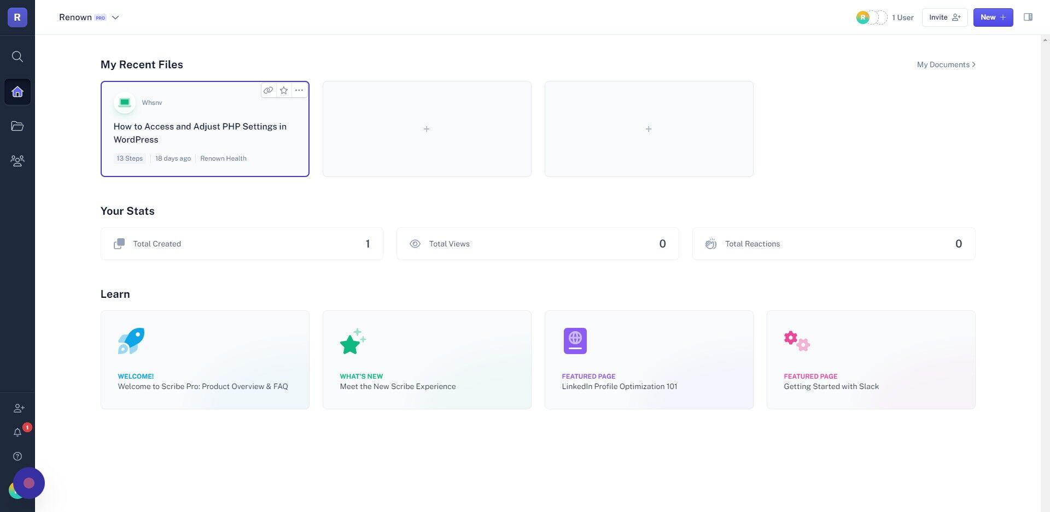The image size is (1050, 512).
Task: Click the Total Reactions clapping icon
Action: [711, 244]
